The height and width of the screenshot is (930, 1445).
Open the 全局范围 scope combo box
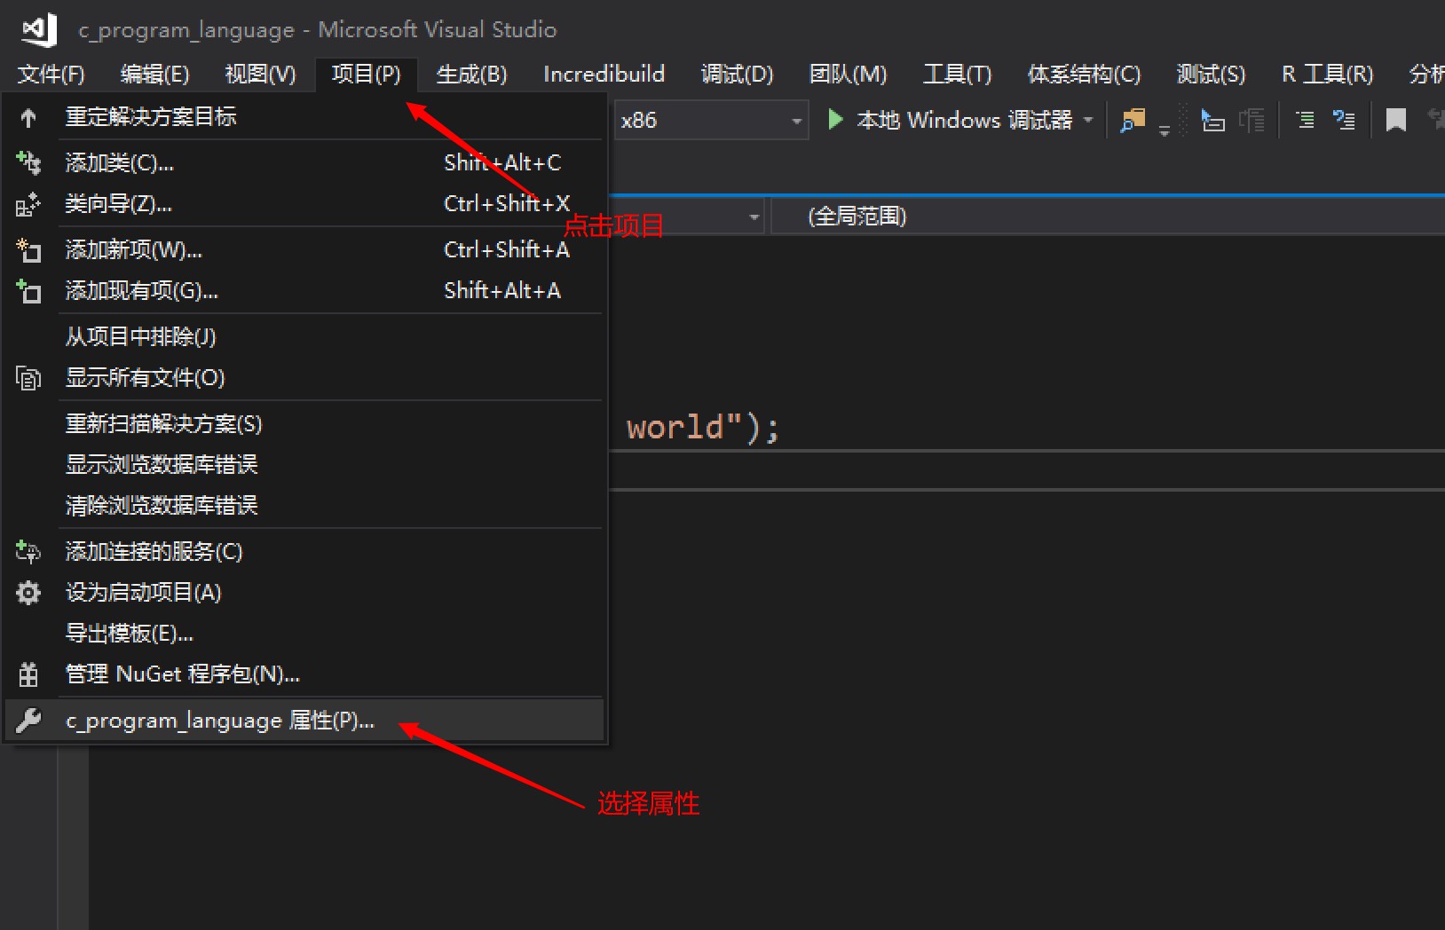click(1108, 217)
